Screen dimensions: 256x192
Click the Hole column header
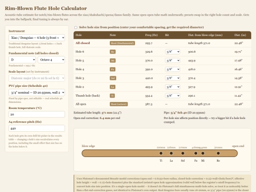coord(79,35)
